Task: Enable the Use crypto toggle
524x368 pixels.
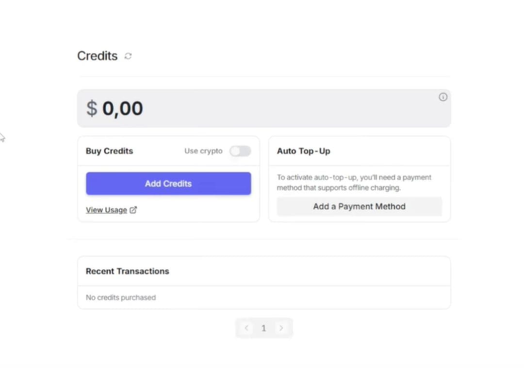Action: (240, 151)
